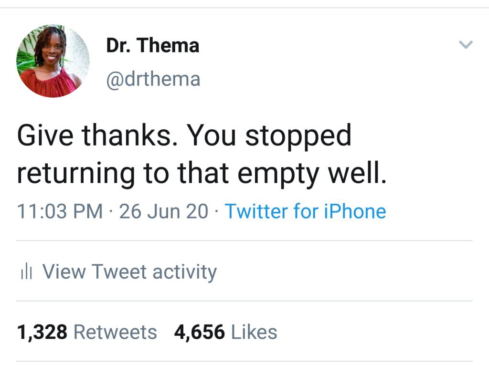This screenshot has height=365, width=489.
Task: Open View Tweet activity
Action: [x=129, y=272]
